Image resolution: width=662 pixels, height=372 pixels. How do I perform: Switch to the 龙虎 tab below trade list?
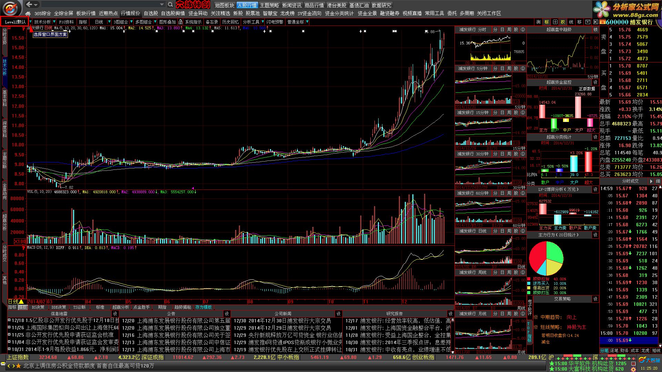pyautogui.click(x=645, y=350)
